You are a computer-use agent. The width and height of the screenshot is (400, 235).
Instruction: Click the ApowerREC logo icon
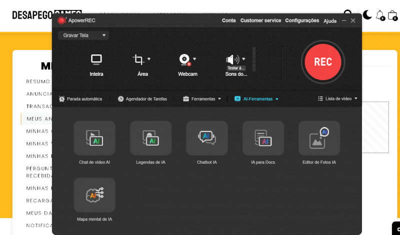click(x=61, y=20)
